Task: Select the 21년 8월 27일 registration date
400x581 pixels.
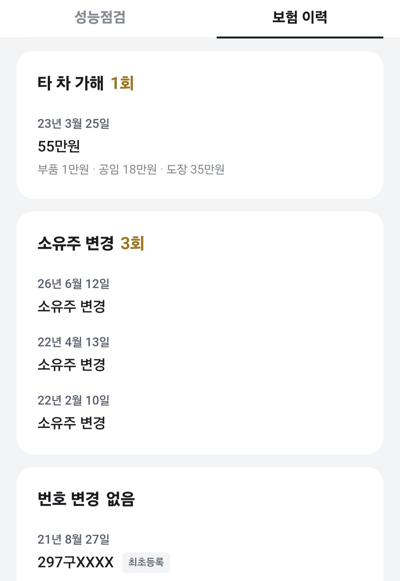Action: 74,539
